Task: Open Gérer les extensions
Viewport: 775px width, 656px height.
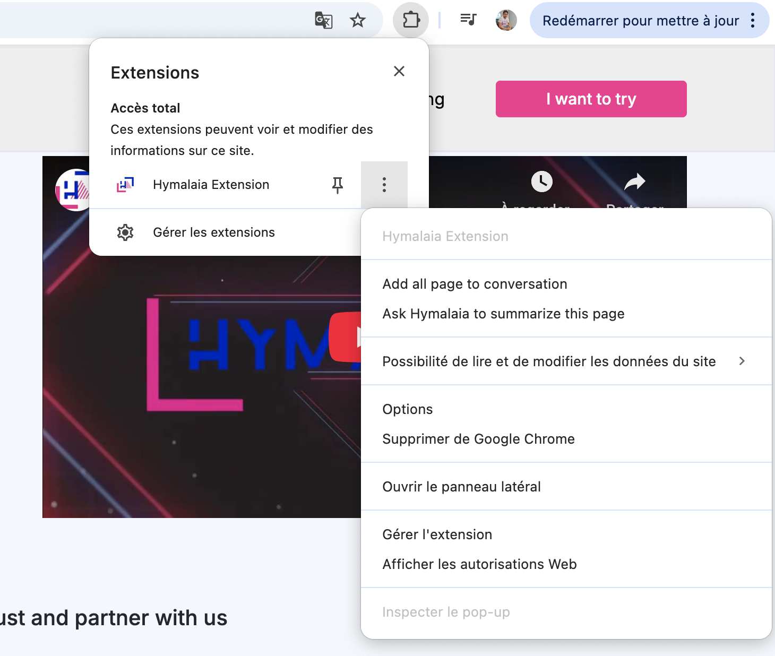Action: [x=225, y=232]
